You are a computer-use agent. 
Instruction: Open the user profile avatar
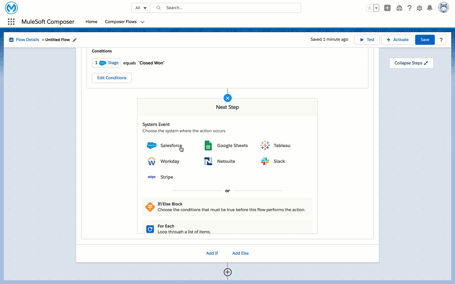[x=444, y=8]
